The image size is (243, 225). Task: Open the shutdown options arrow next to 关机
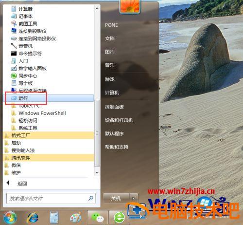(x=134, y=198)
